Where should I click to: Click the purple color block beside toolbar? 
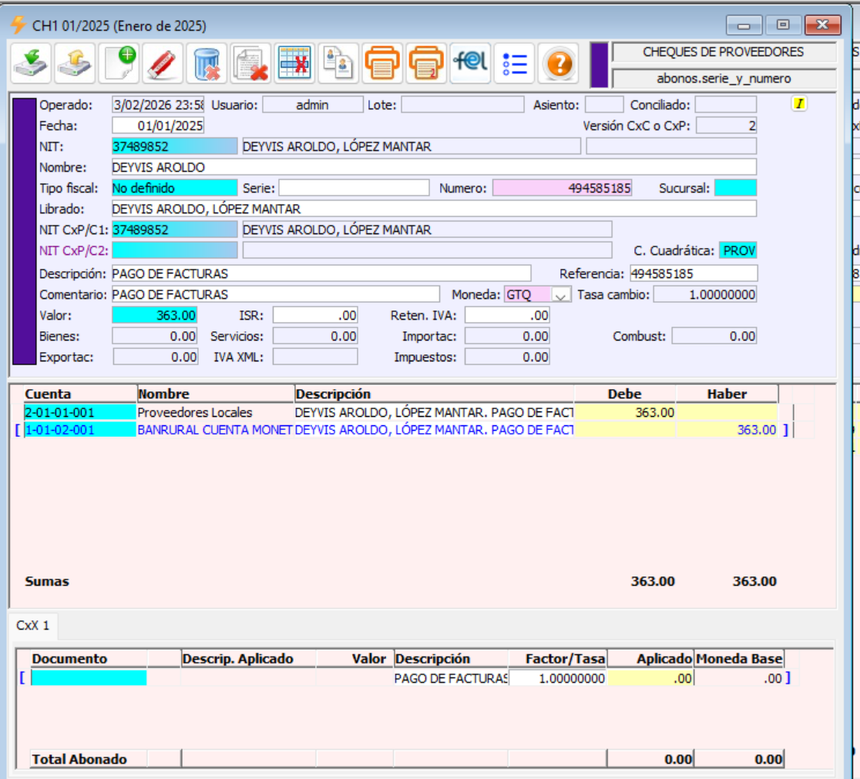click(x=599, y=64)
